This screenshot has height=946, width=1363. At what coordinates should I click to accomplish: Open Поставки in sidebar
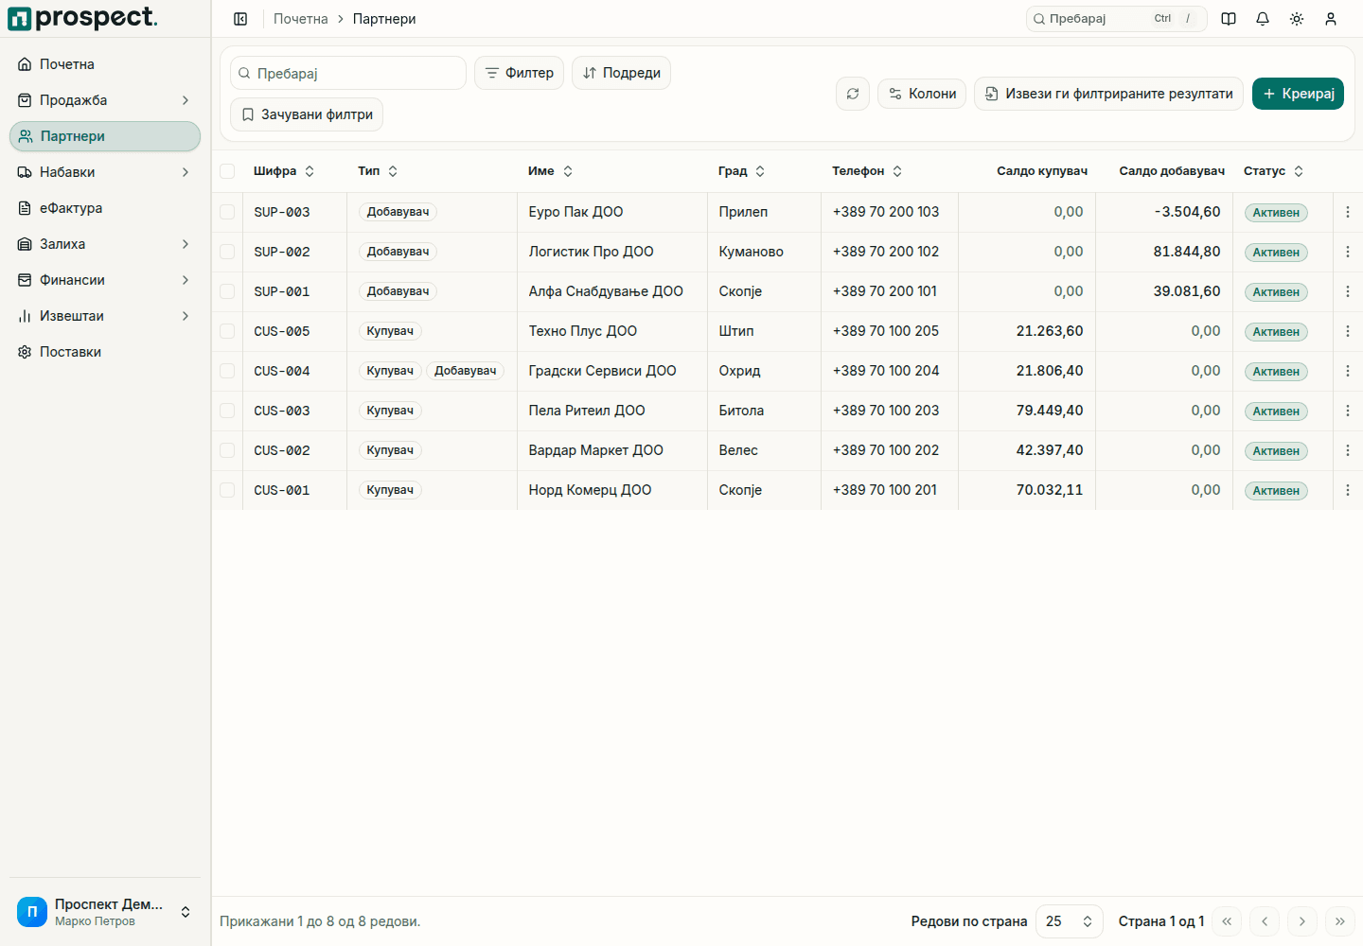click(x=105, y=352)
